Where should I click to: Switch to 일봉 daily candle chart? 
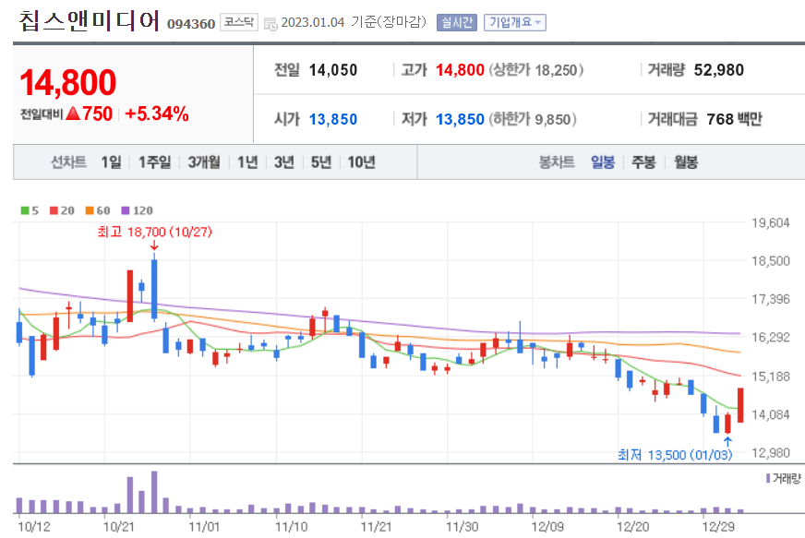[x=603, y=162]
